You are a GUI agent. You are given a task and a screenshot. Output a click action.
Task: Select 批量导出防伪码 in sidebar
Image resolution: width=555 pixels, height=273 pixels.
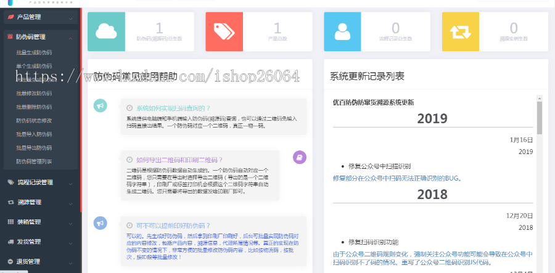(x=34, y=148)
